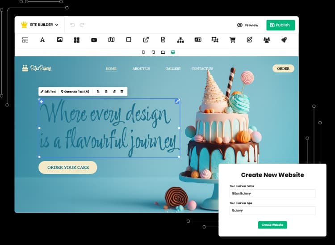
Task: Open the ABOUT US nav item
Action: coord(141,68)
